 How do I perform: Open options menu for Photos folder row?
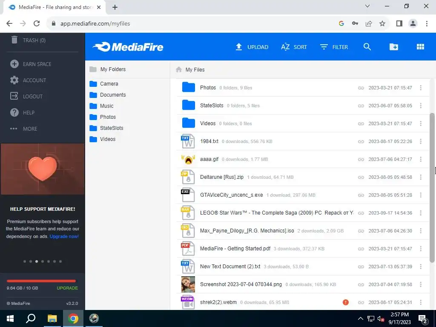pos(421,88)
